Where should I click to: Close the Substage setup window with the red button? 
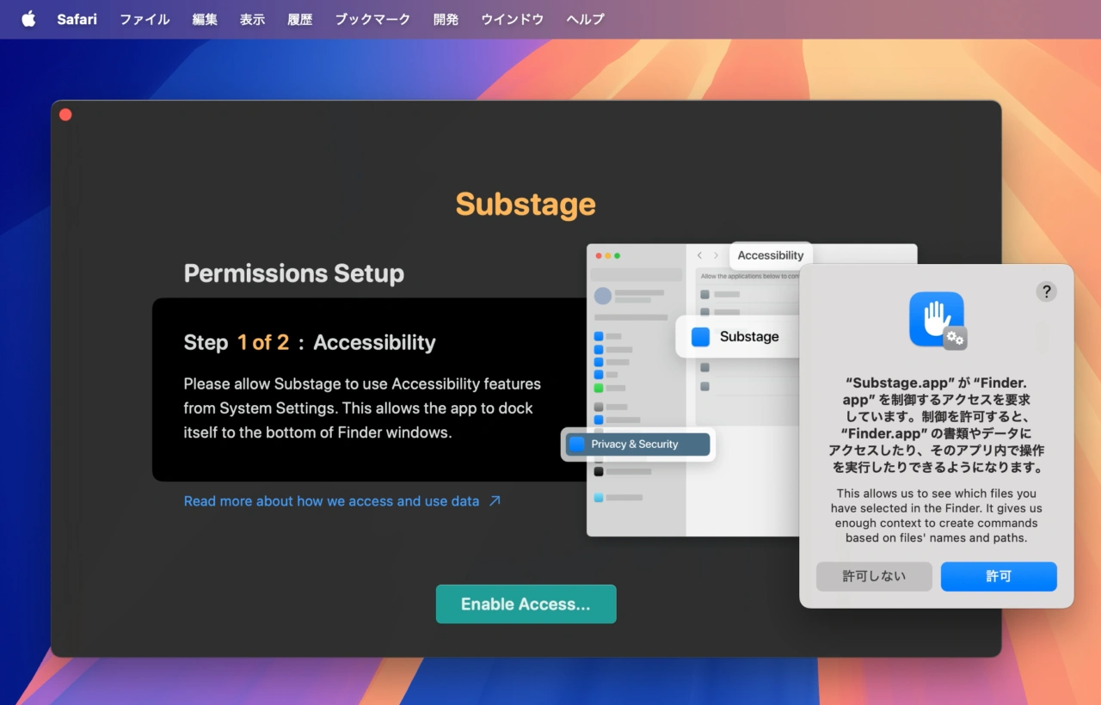click(65, 115)
